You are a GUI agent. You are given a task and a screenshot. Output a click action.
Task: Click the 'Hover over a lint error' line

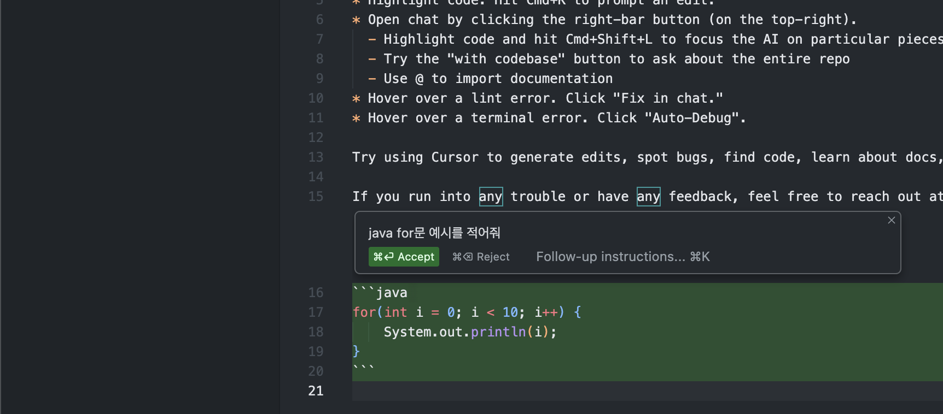pos(538,98)
